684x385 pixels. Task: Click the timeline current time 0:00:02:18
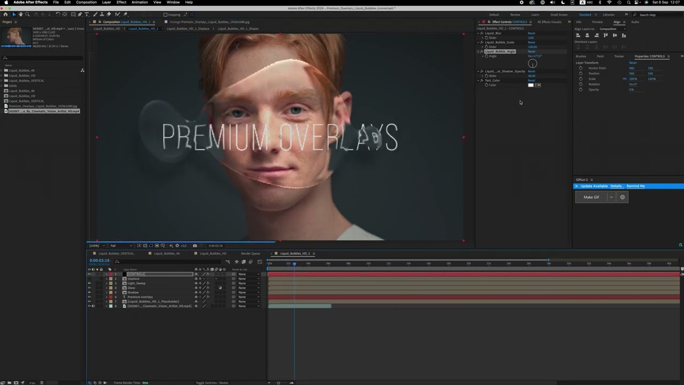tap(99, 260)
